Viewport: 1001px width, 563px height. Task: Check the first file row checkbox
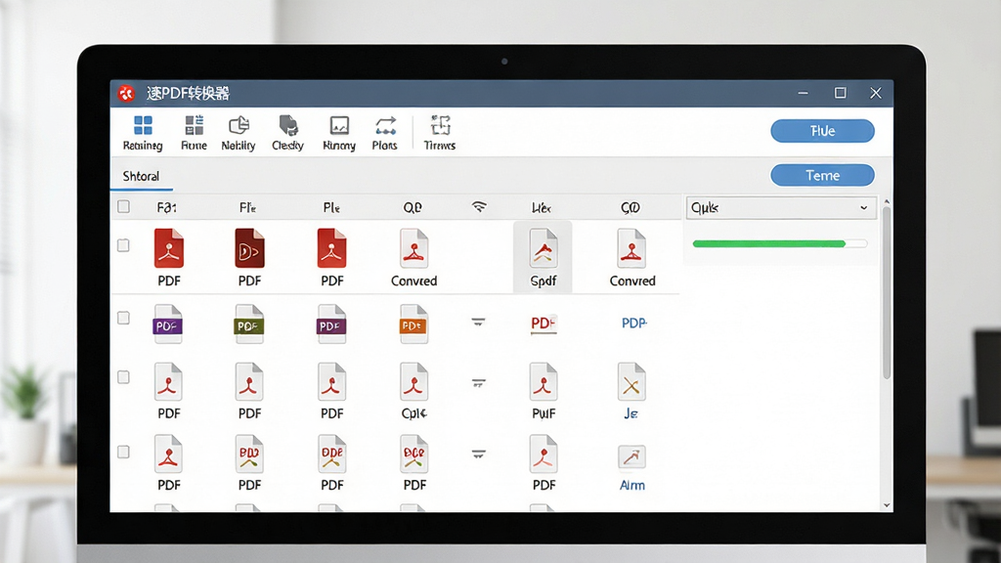point(124,245)
